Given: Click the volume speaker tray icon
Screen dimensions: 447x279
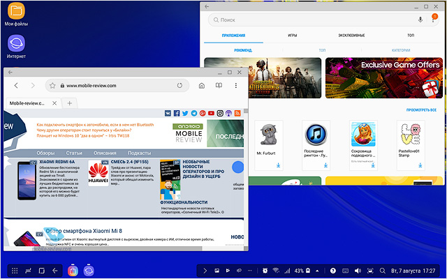Looking at the screenshot, I should pos(358,271).
